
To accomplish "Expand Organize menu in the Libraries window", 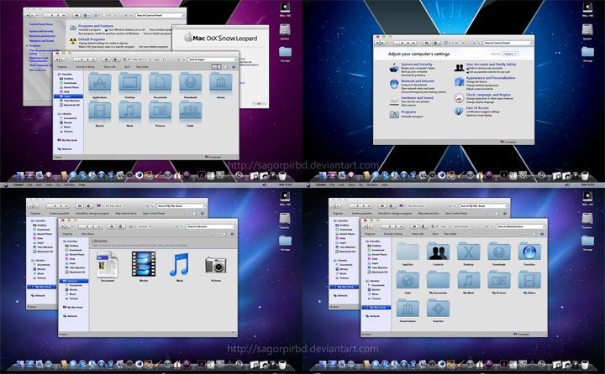I will click(68, 234).
